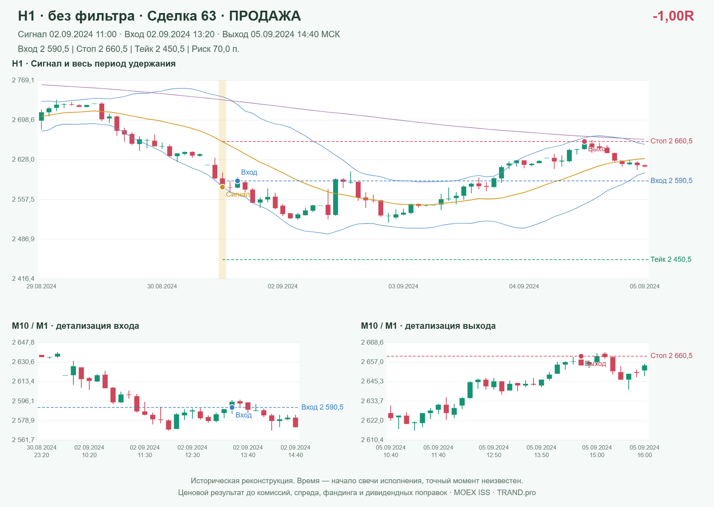
Task: Click the '05.09.2024 15:00' time label
Action: click(597, 451)
